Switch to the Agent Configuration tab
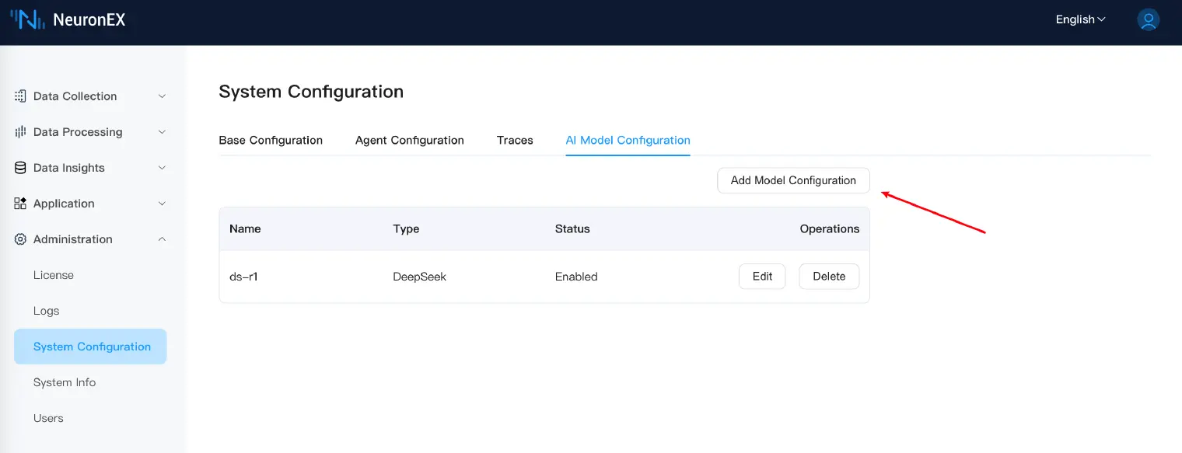Screen dimensions: 1182x453 tap(409, 141)
